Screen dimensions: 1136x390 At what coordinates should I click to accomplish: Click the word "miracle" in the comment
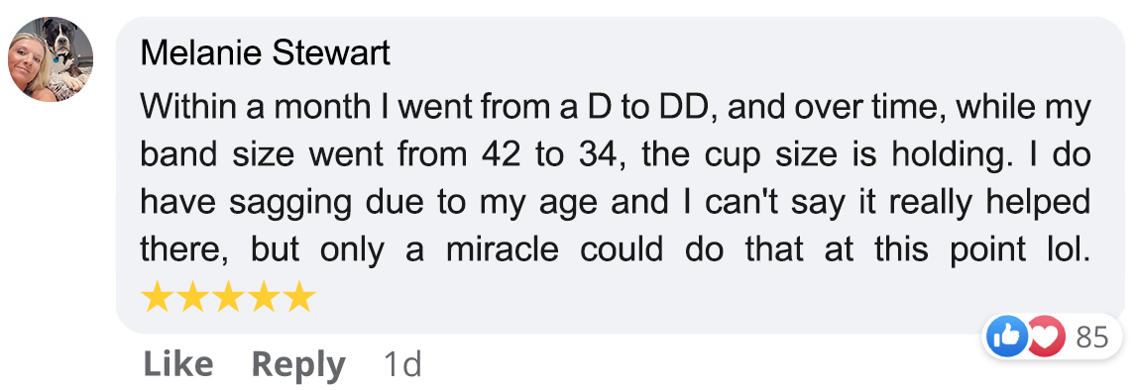coord(502,249)
